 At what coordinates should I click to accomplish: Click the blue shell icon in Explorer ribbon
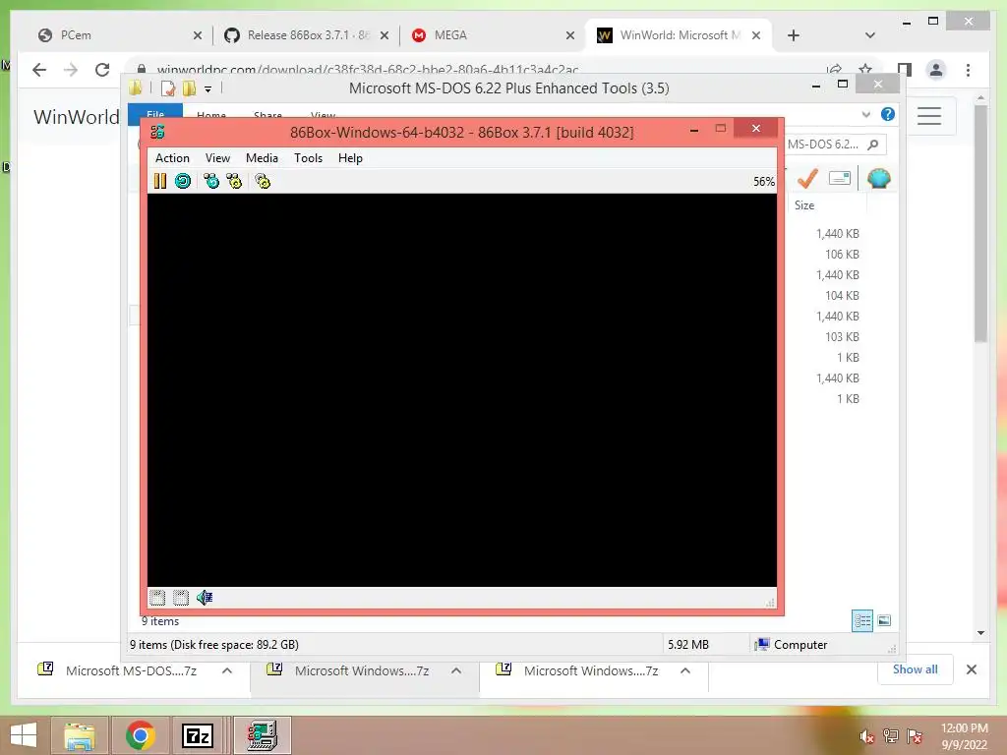click(878, 178)
